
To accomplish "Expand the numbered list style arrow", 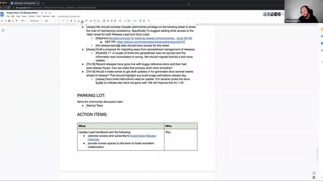I will (x=137, y=21).
